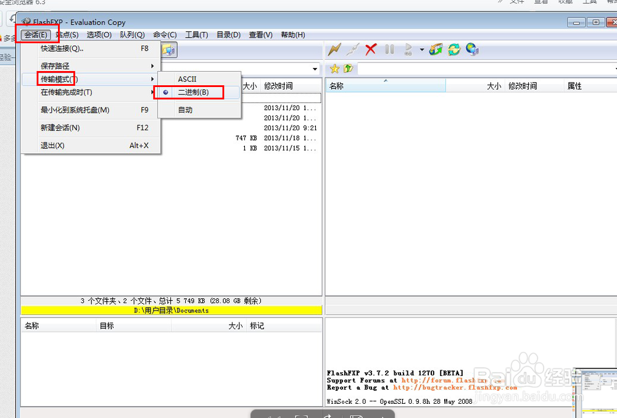Image resolution: width=617 pixels, height=418 pixels.
Task: Select the 二进制(B) binary transfer mode
Action: 199,93
